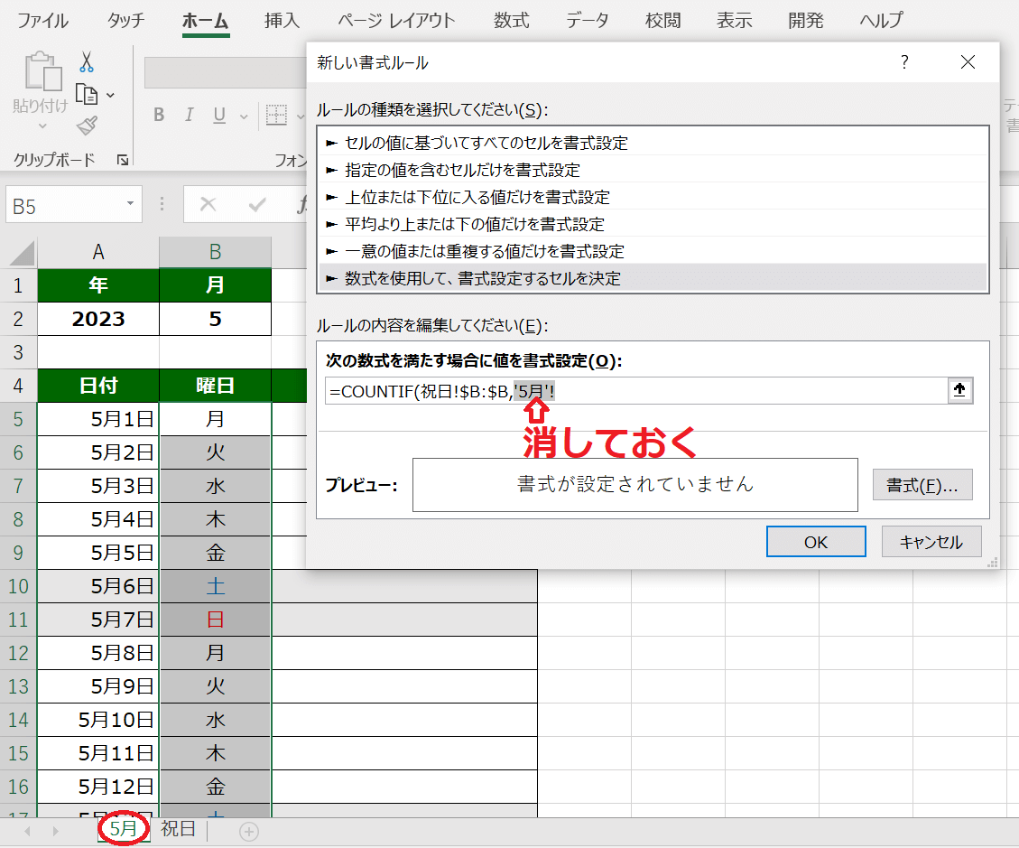Expand the Name Box dropdown showing B5
The height and width of the screenshot is (848, 1019).
[131, 205]
